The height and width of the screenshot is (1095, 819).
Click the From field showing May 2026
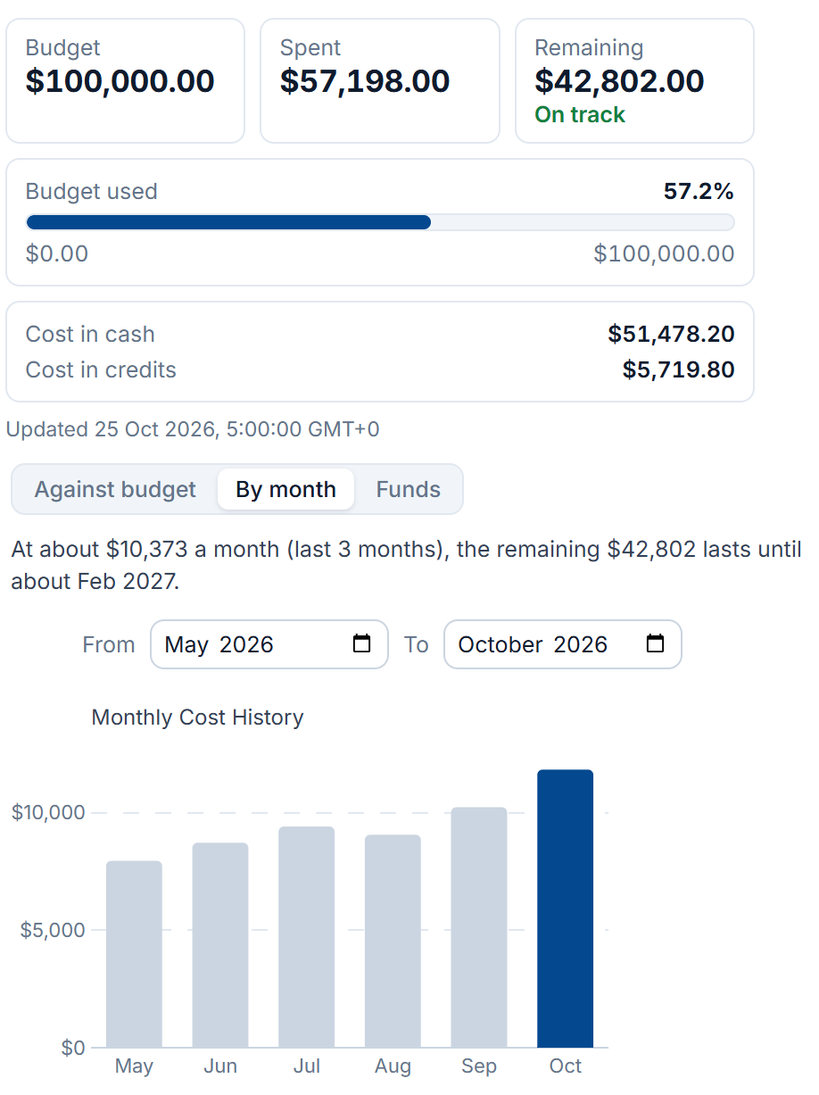point(269,644)
